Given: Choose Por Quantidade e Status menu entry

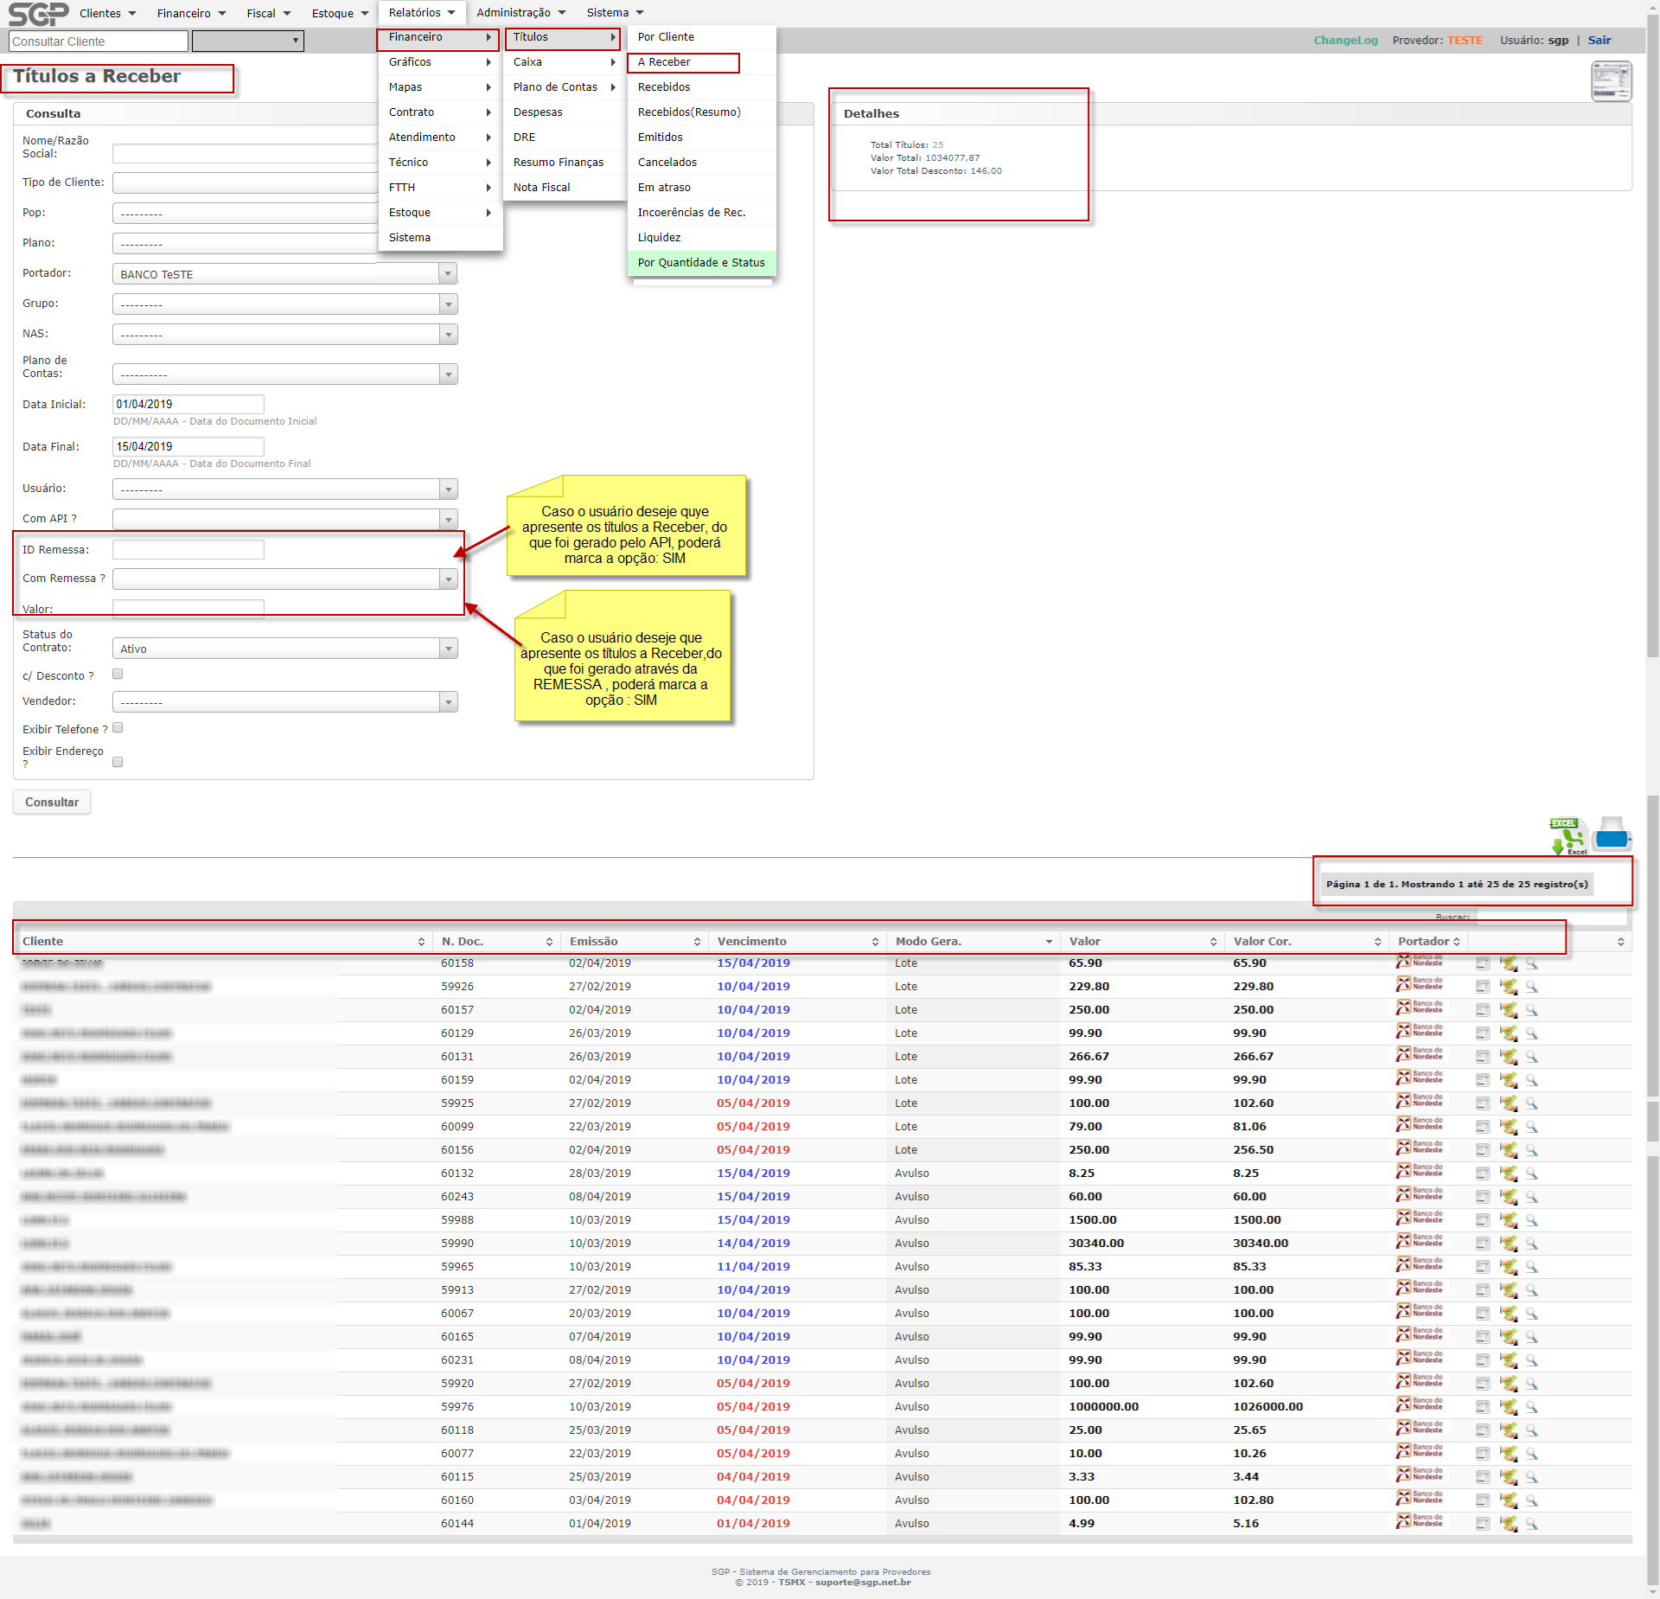Looking at the screenshot, I should [x=700, y=263].
